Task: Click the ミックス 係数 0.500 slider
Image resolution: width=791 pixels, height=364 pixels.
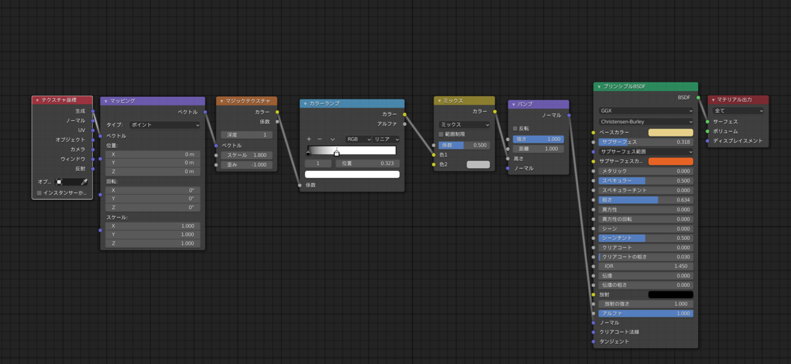Action: tap(465, 145)
